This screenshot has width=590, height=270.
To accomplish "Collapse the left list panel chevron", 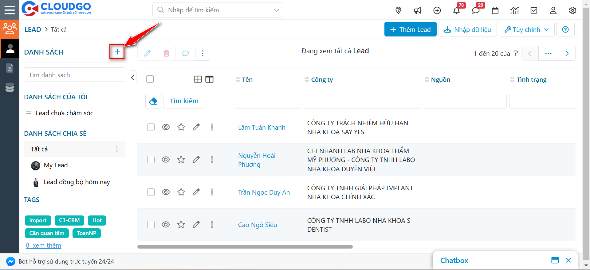I will click(x=133, y=78).
